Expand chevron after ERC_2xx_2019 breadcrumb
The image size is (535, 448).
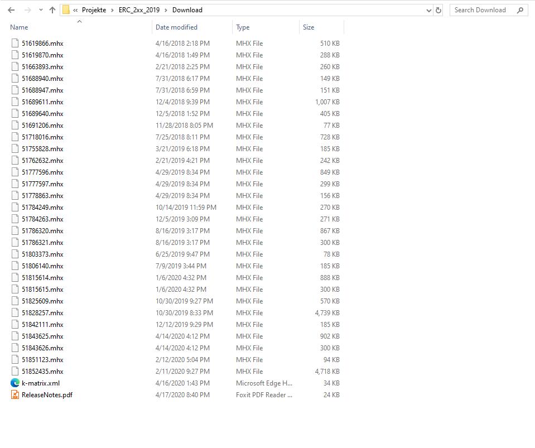[x=166, y=10]
